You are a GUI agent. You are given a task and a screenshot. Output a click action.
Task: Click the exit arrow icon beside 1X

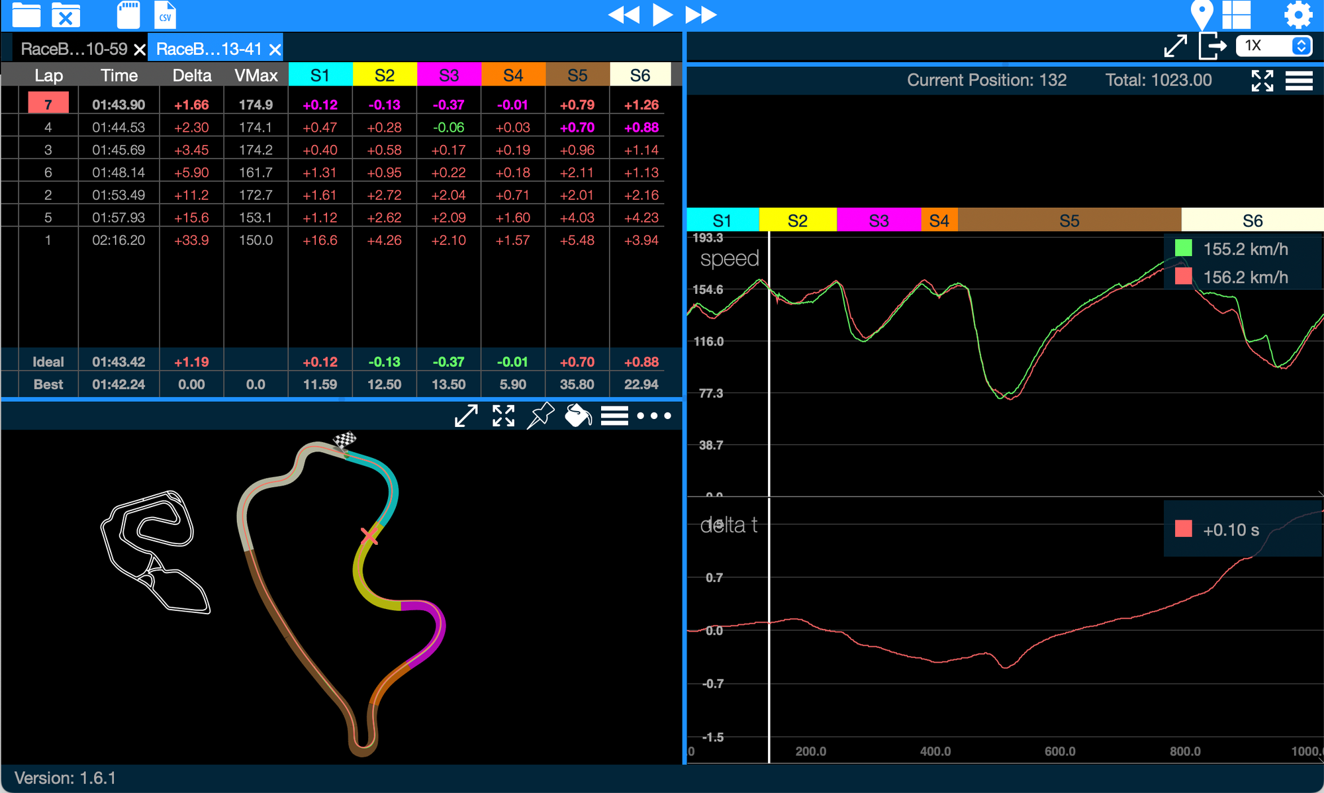click(1212, 46)
